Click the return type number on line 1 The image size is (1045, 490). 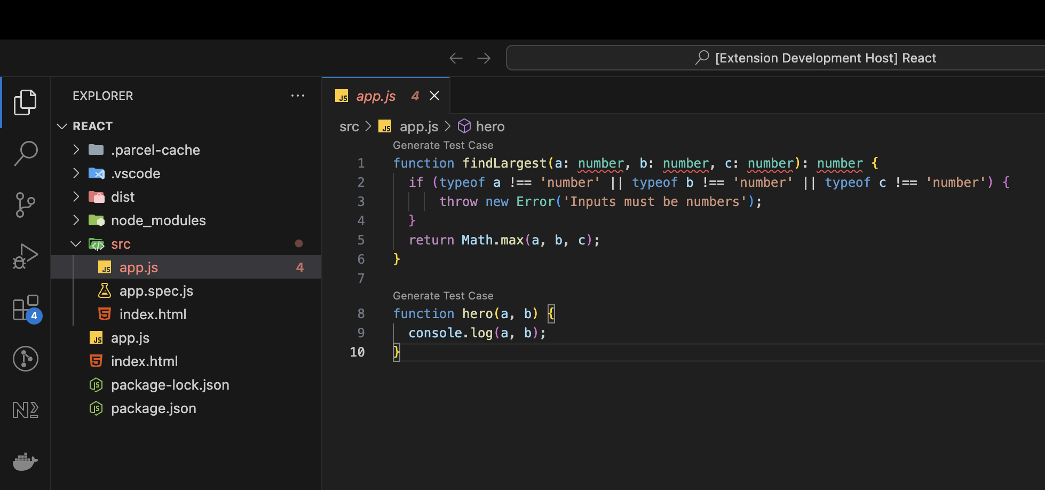point(840,163)
